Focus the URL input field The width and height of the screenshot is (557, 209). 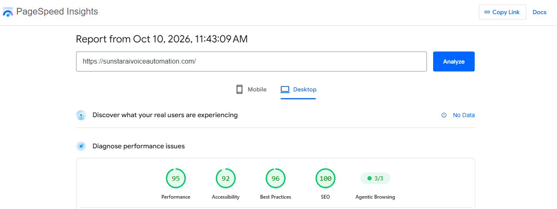coord(251,61)
